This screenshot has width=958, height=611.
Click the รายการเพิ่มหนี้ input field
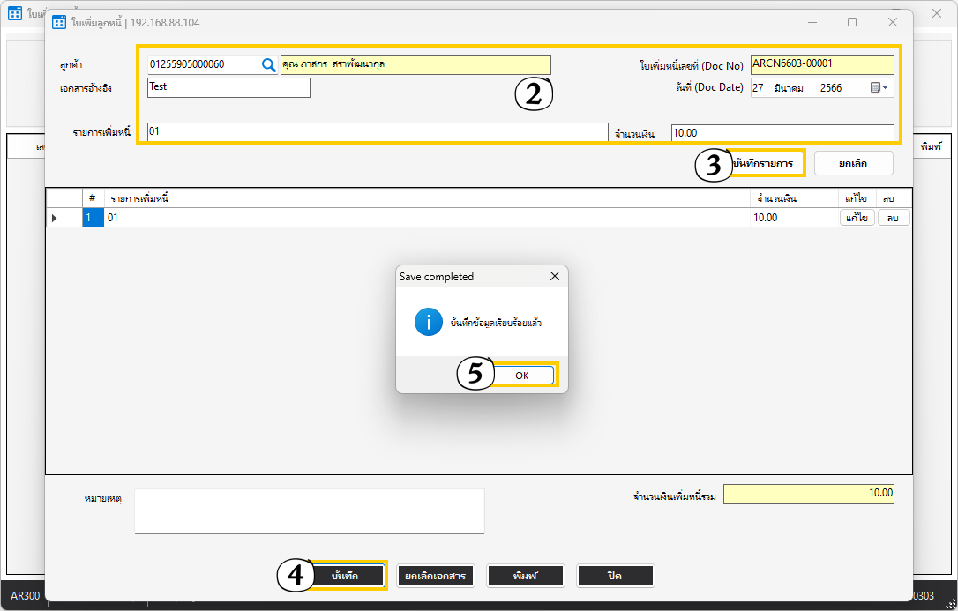point(378,132)
